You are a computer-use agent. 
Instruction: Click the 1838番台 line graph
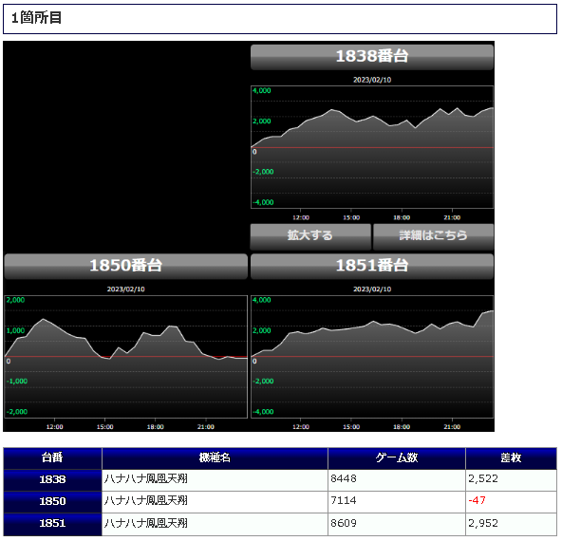click(x=372, y=147)
